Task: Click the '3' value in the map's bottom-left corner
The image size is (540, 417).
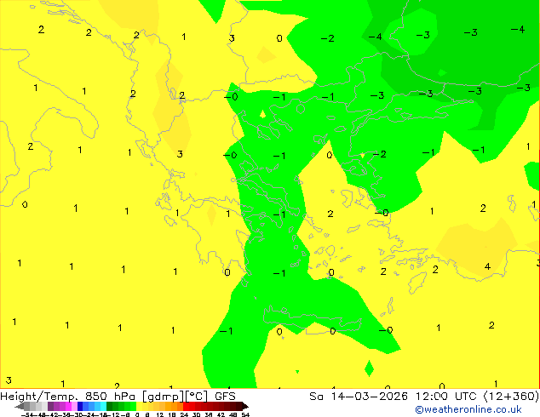Action: [9, 380]
